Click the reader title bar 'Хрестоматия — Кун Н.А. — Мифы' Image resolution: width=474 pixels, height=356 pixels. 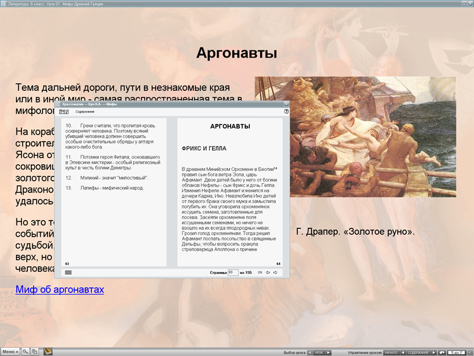pyautogui.click(x=89, y=104)
